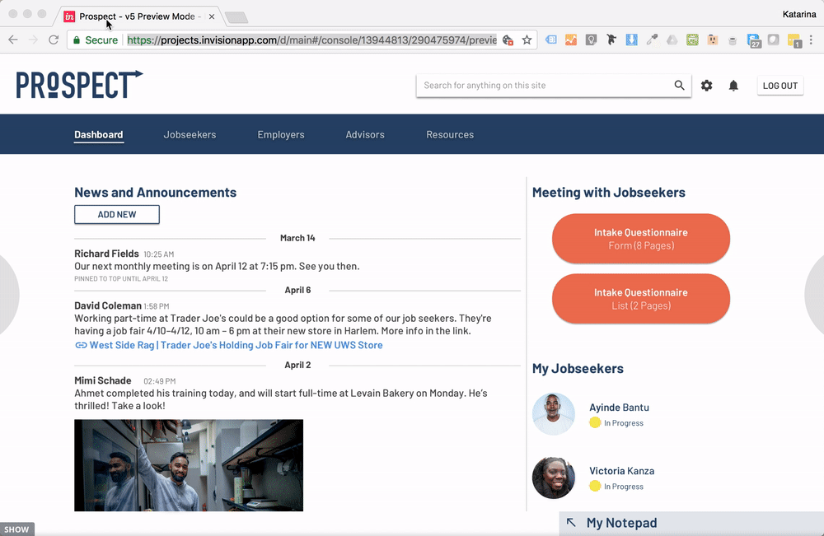Open the Dashboard nav tab

[98, 134]
